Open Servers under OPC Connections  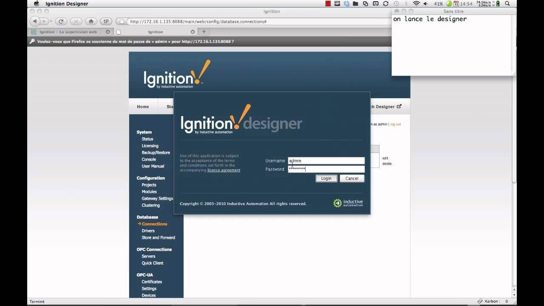tap(149, 256)
